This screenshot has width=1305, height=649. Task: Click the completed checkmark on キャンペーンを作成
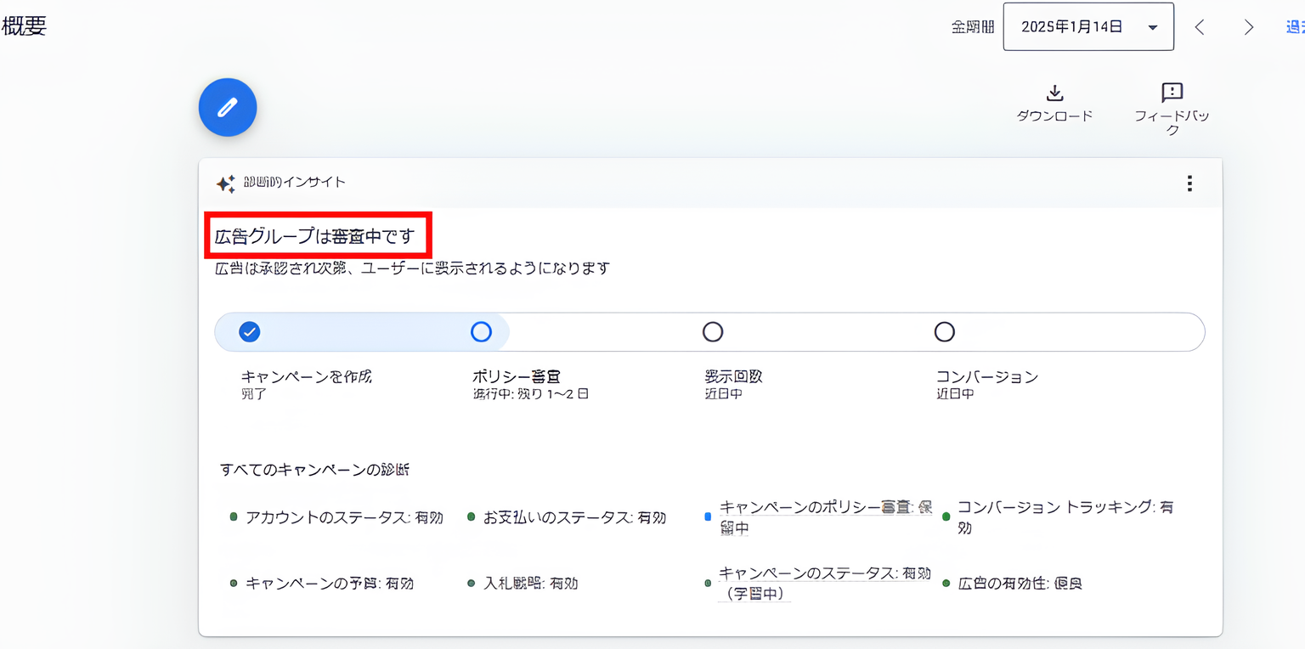(250, 331)
